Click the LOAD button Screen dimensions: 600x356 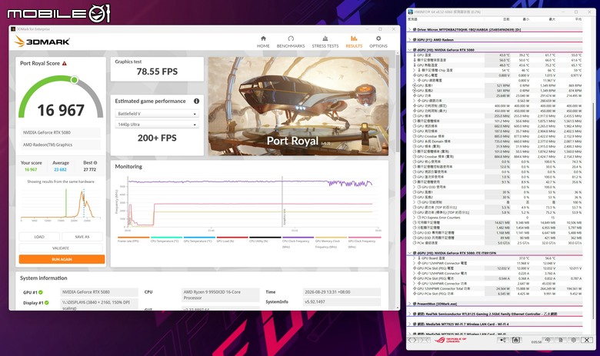tap(39, 237)
